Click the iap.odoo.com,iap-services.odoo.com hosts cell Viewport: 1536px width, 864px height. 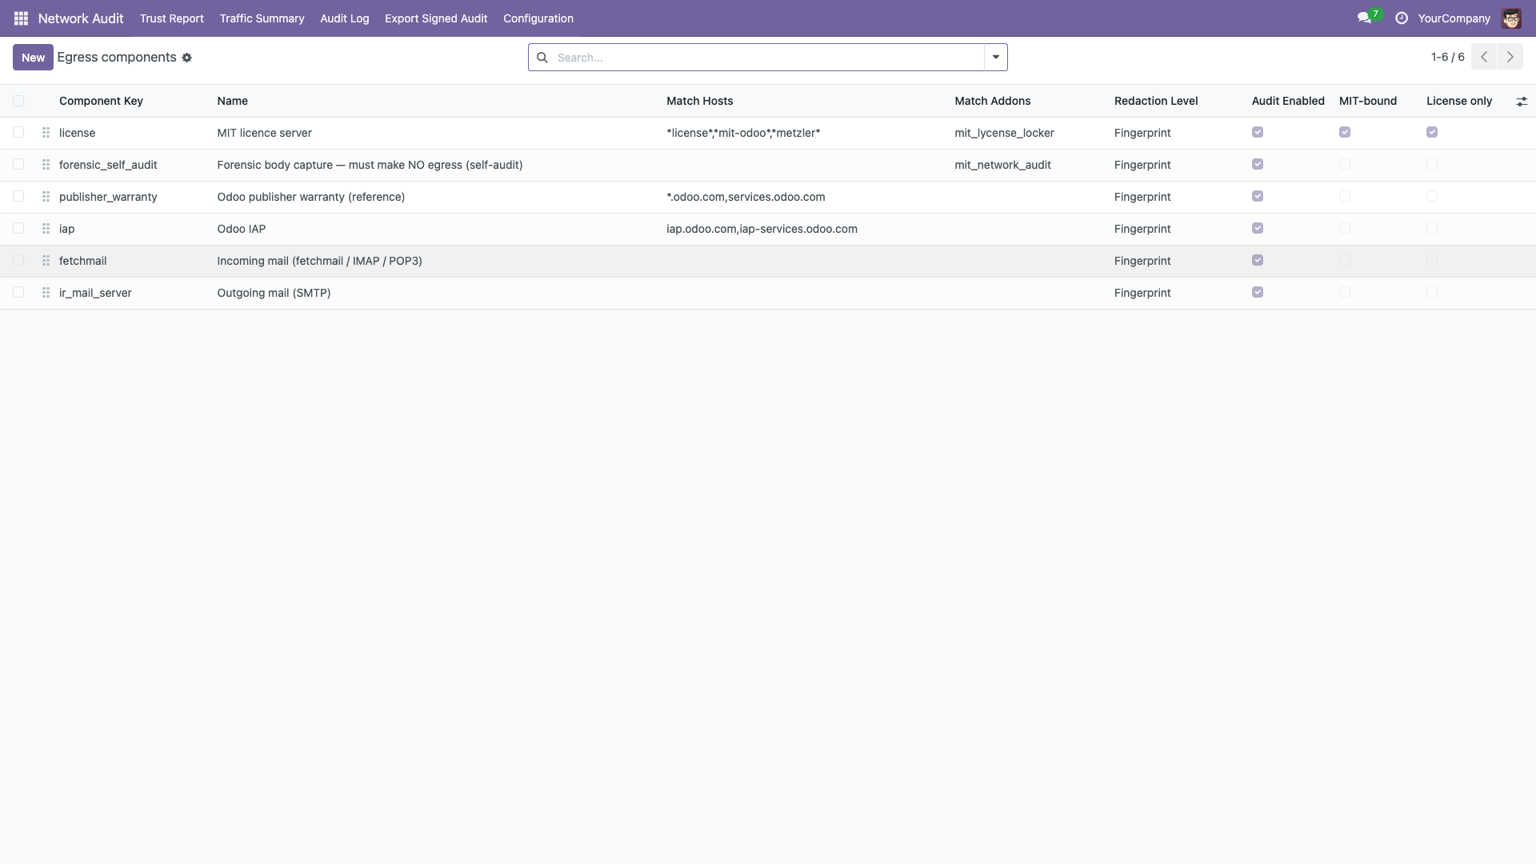tap(762, 229)
